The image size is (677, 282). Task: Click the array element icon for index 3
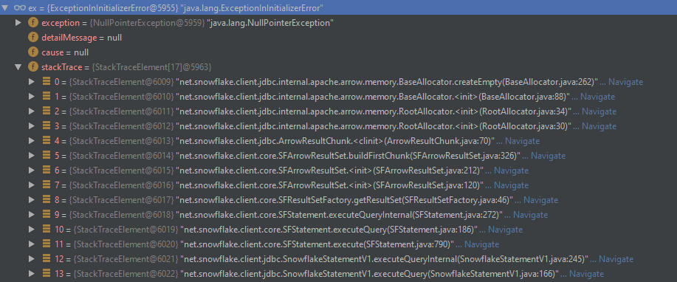point(47,125)
